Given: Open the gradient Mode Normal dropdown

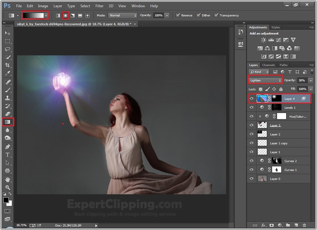Looking at the screenshot, I should [123, 16].
